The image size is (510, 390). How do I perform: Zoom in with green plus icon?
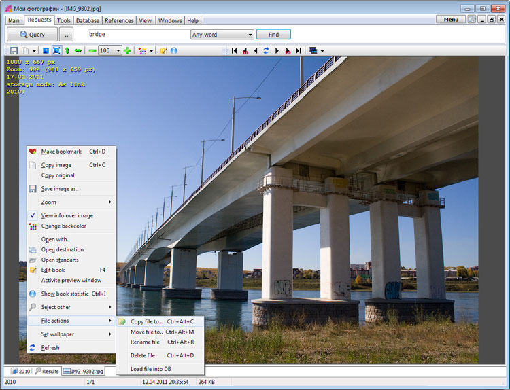tap(128, 51)
